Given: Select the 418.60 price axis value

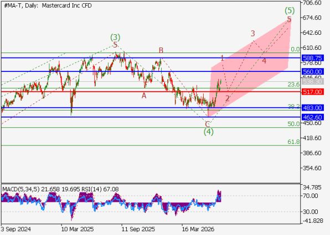Looking at the screenshot, I should [312, 138].
